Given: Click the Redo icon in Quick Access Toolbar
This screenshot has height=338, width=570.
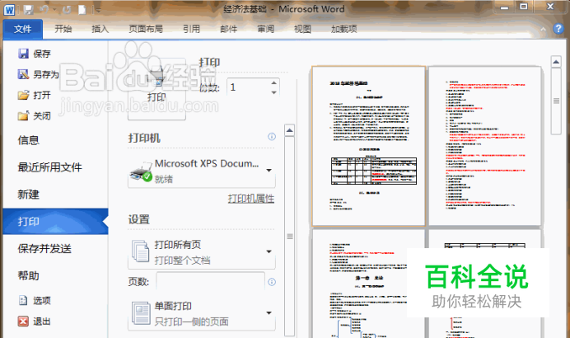Looking at the screenshot, I should pyautogui.click(x=67, y=10).
